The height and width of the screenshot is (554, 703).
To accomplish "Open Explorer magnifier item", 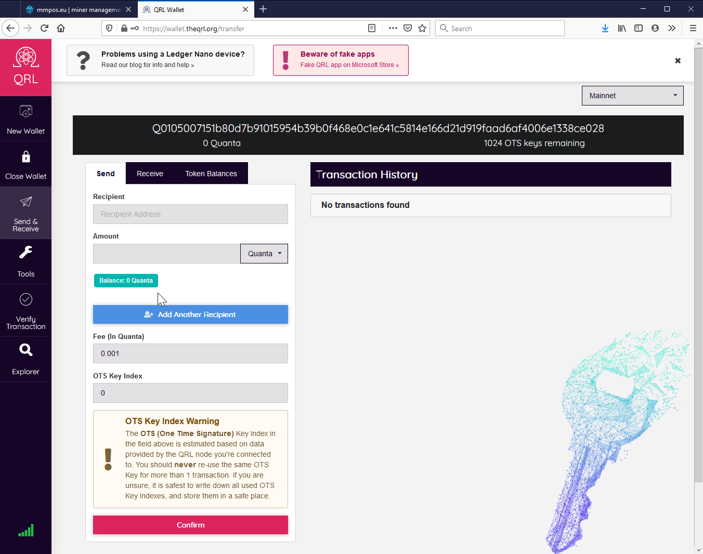I will pos(25,359).
